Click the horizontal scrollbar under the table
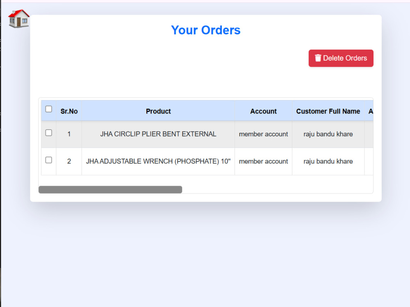 click(110, 190)
